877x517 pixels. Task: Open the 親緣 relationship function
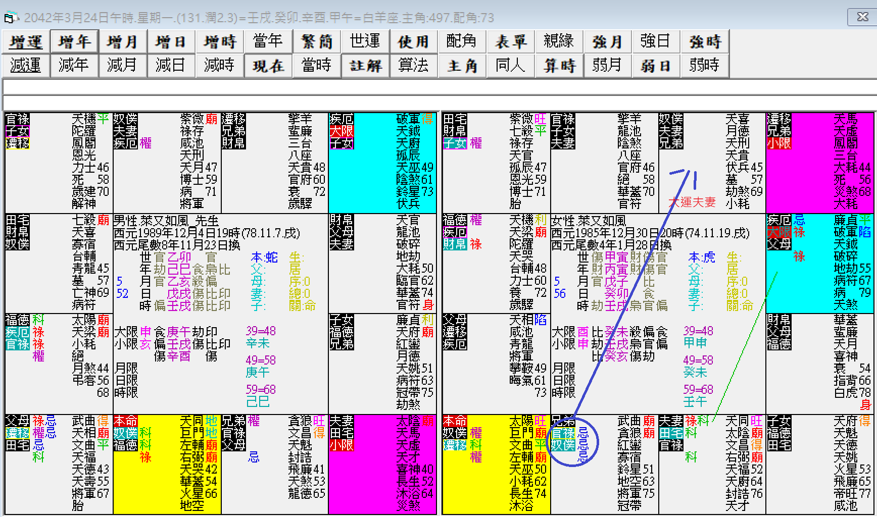tap(559, 41)
